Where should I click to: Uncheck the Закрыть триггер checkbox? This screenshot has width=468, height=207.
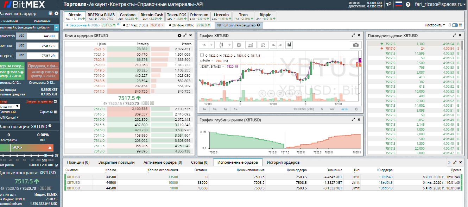pos(55,101)
